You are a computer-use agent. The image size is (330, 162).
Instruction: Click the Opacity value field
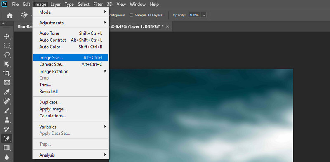194,15
